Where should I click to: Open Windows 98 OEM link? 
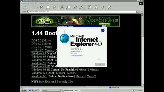pyautogui.click(x=39, y=60)
